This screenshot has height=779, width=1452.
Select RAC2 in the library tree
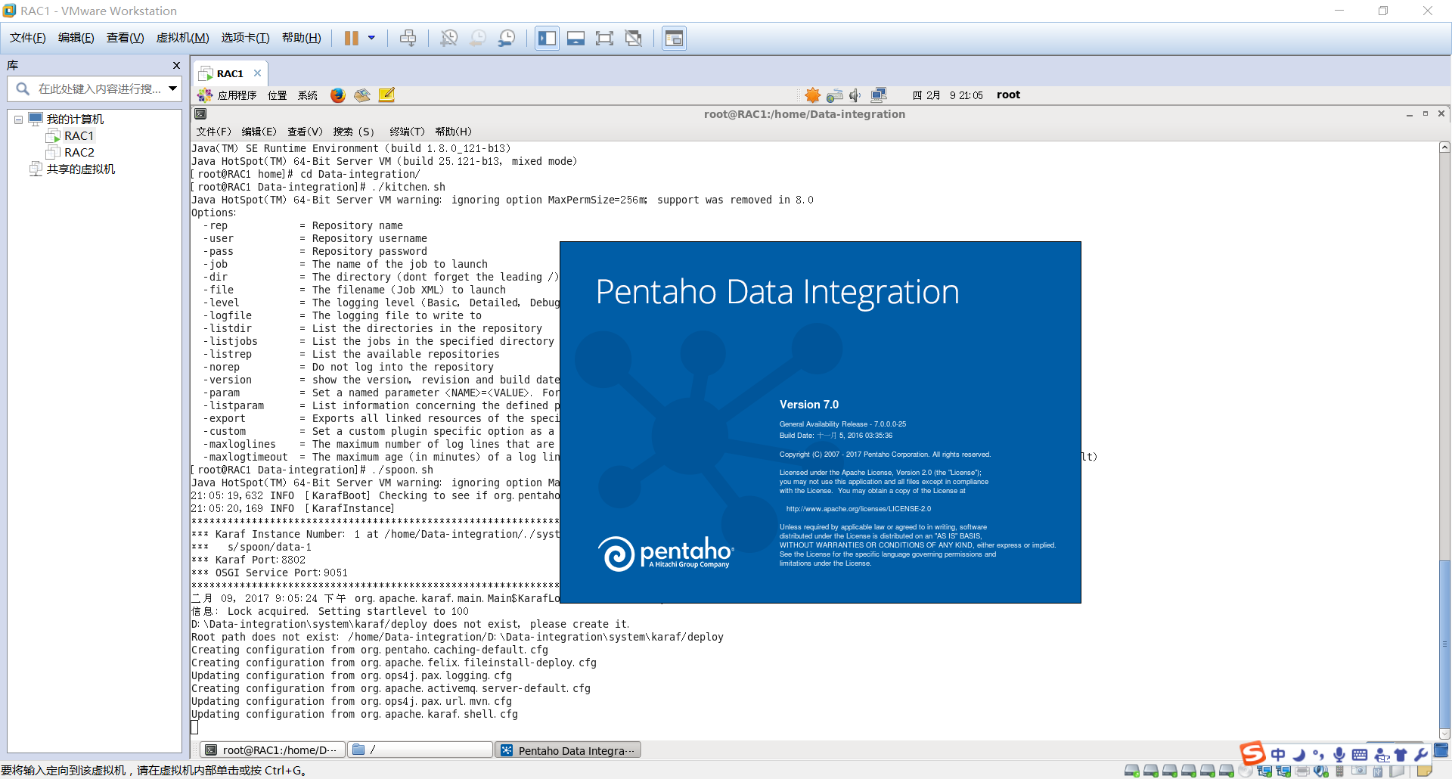click(x=79, y=153)
